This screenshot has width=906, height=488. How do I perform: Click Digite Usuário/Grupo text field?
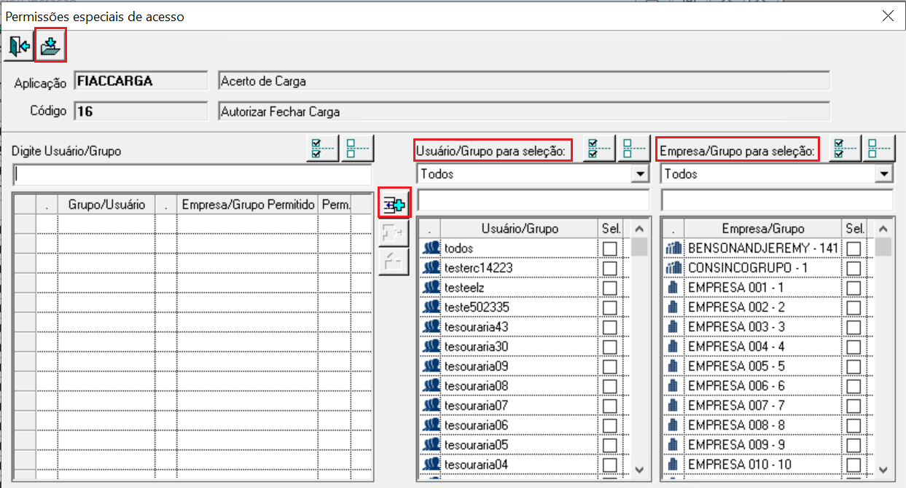[x=192, y=175]
